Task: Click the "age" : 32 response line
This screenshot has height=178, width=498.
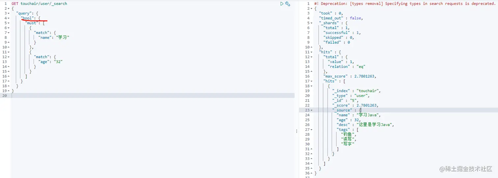Action: pyautogui.click(x=349, y=120)
